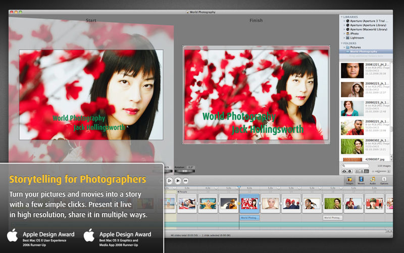Open the Audio media tab
Image resolution: width=404 pixels, height=253 pixels.
click(x=373, y=181)
